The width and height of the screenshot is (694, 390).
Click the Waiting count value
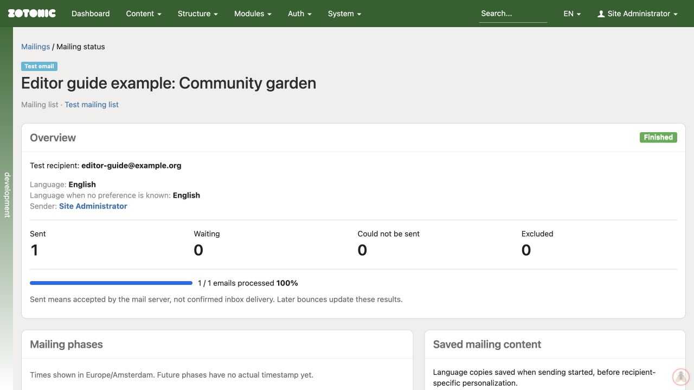(198, 250)
